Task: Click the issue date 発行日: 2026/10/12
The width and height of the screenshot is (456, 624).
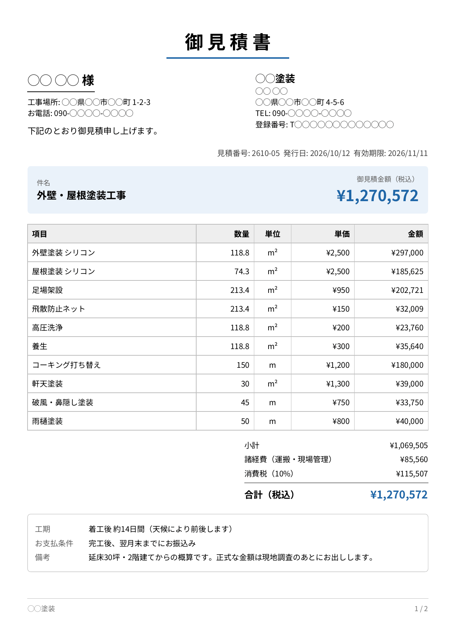Action: click(317, 153)
